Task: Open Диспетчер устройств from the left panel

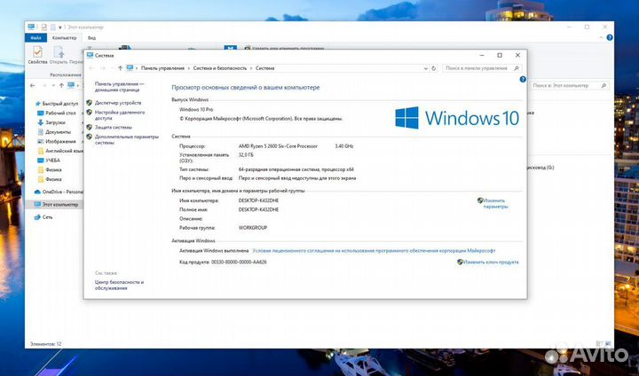Action: (x=118, y=103)
